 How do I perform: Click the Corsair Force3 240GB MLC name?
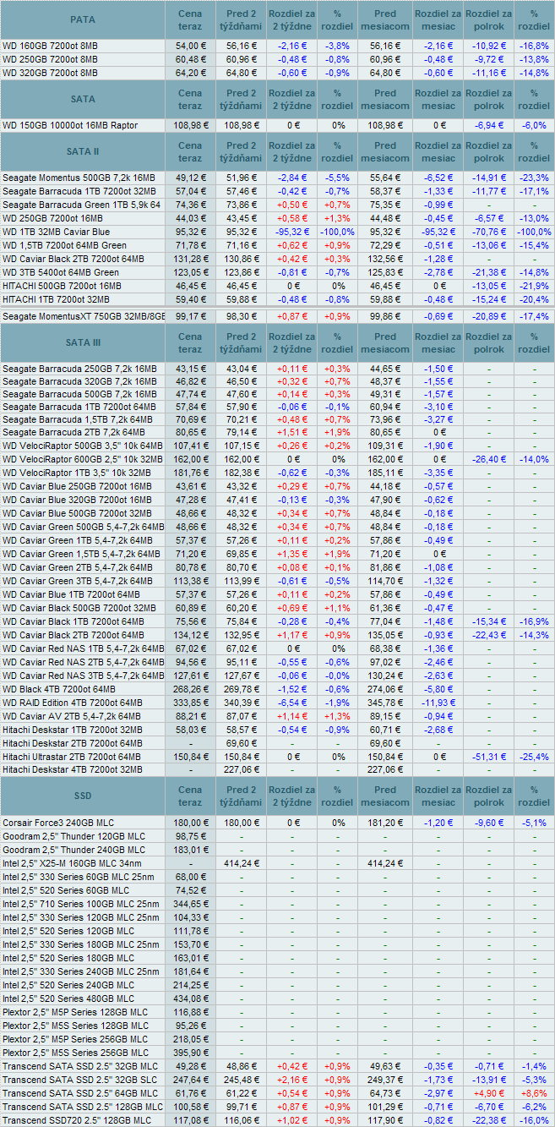point(59,823)
